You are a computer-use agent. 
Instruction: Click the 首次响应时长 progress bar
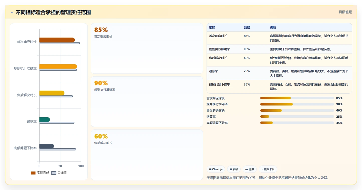(x=297, y=98)
